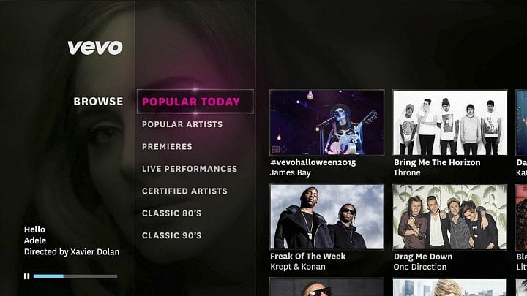Open the Bring Me The Horizon thumbnail
The height and width of the screenshot is (296, 527).
click(449, 123)
